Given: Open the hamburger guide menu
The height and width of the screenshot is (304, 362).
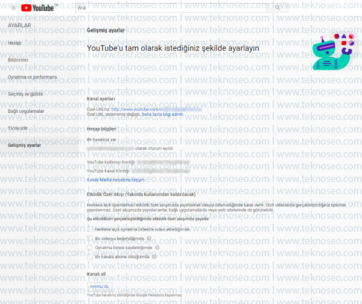Looking at the screenshot, I should point(14,8).
